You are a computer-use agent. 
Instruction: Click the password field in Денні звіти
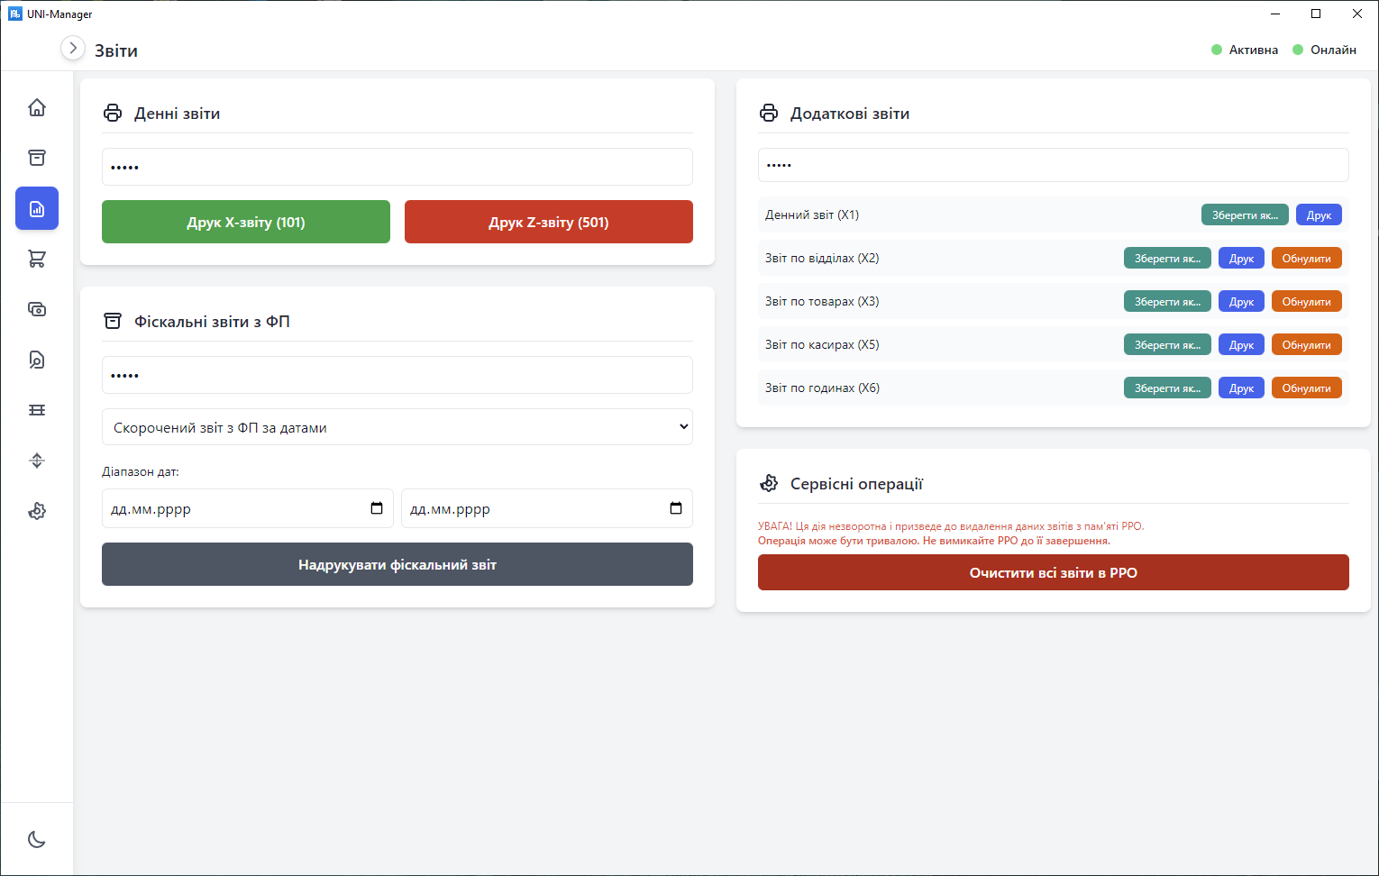click(397, 167)
